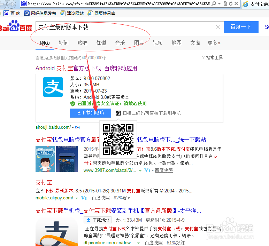Open the 支付宝 mobile.alipay.com result title
The width and height of the screenshot is (269, 246).
pyautogui.click(x=44, y=182)
